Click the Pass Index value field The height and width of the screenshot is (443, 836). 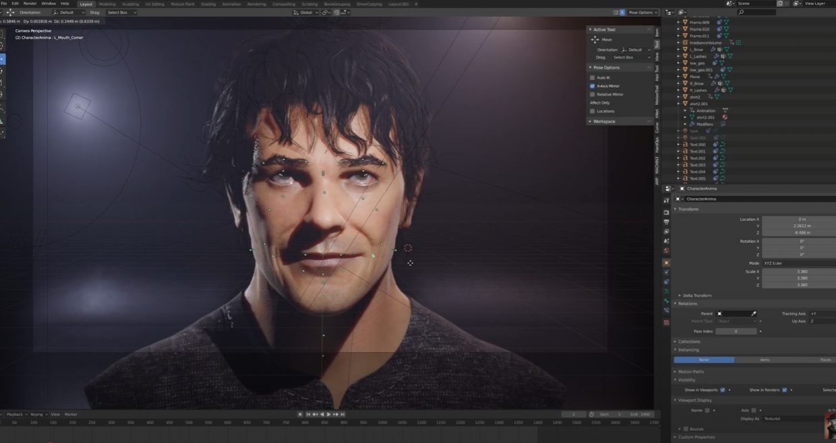736,331
